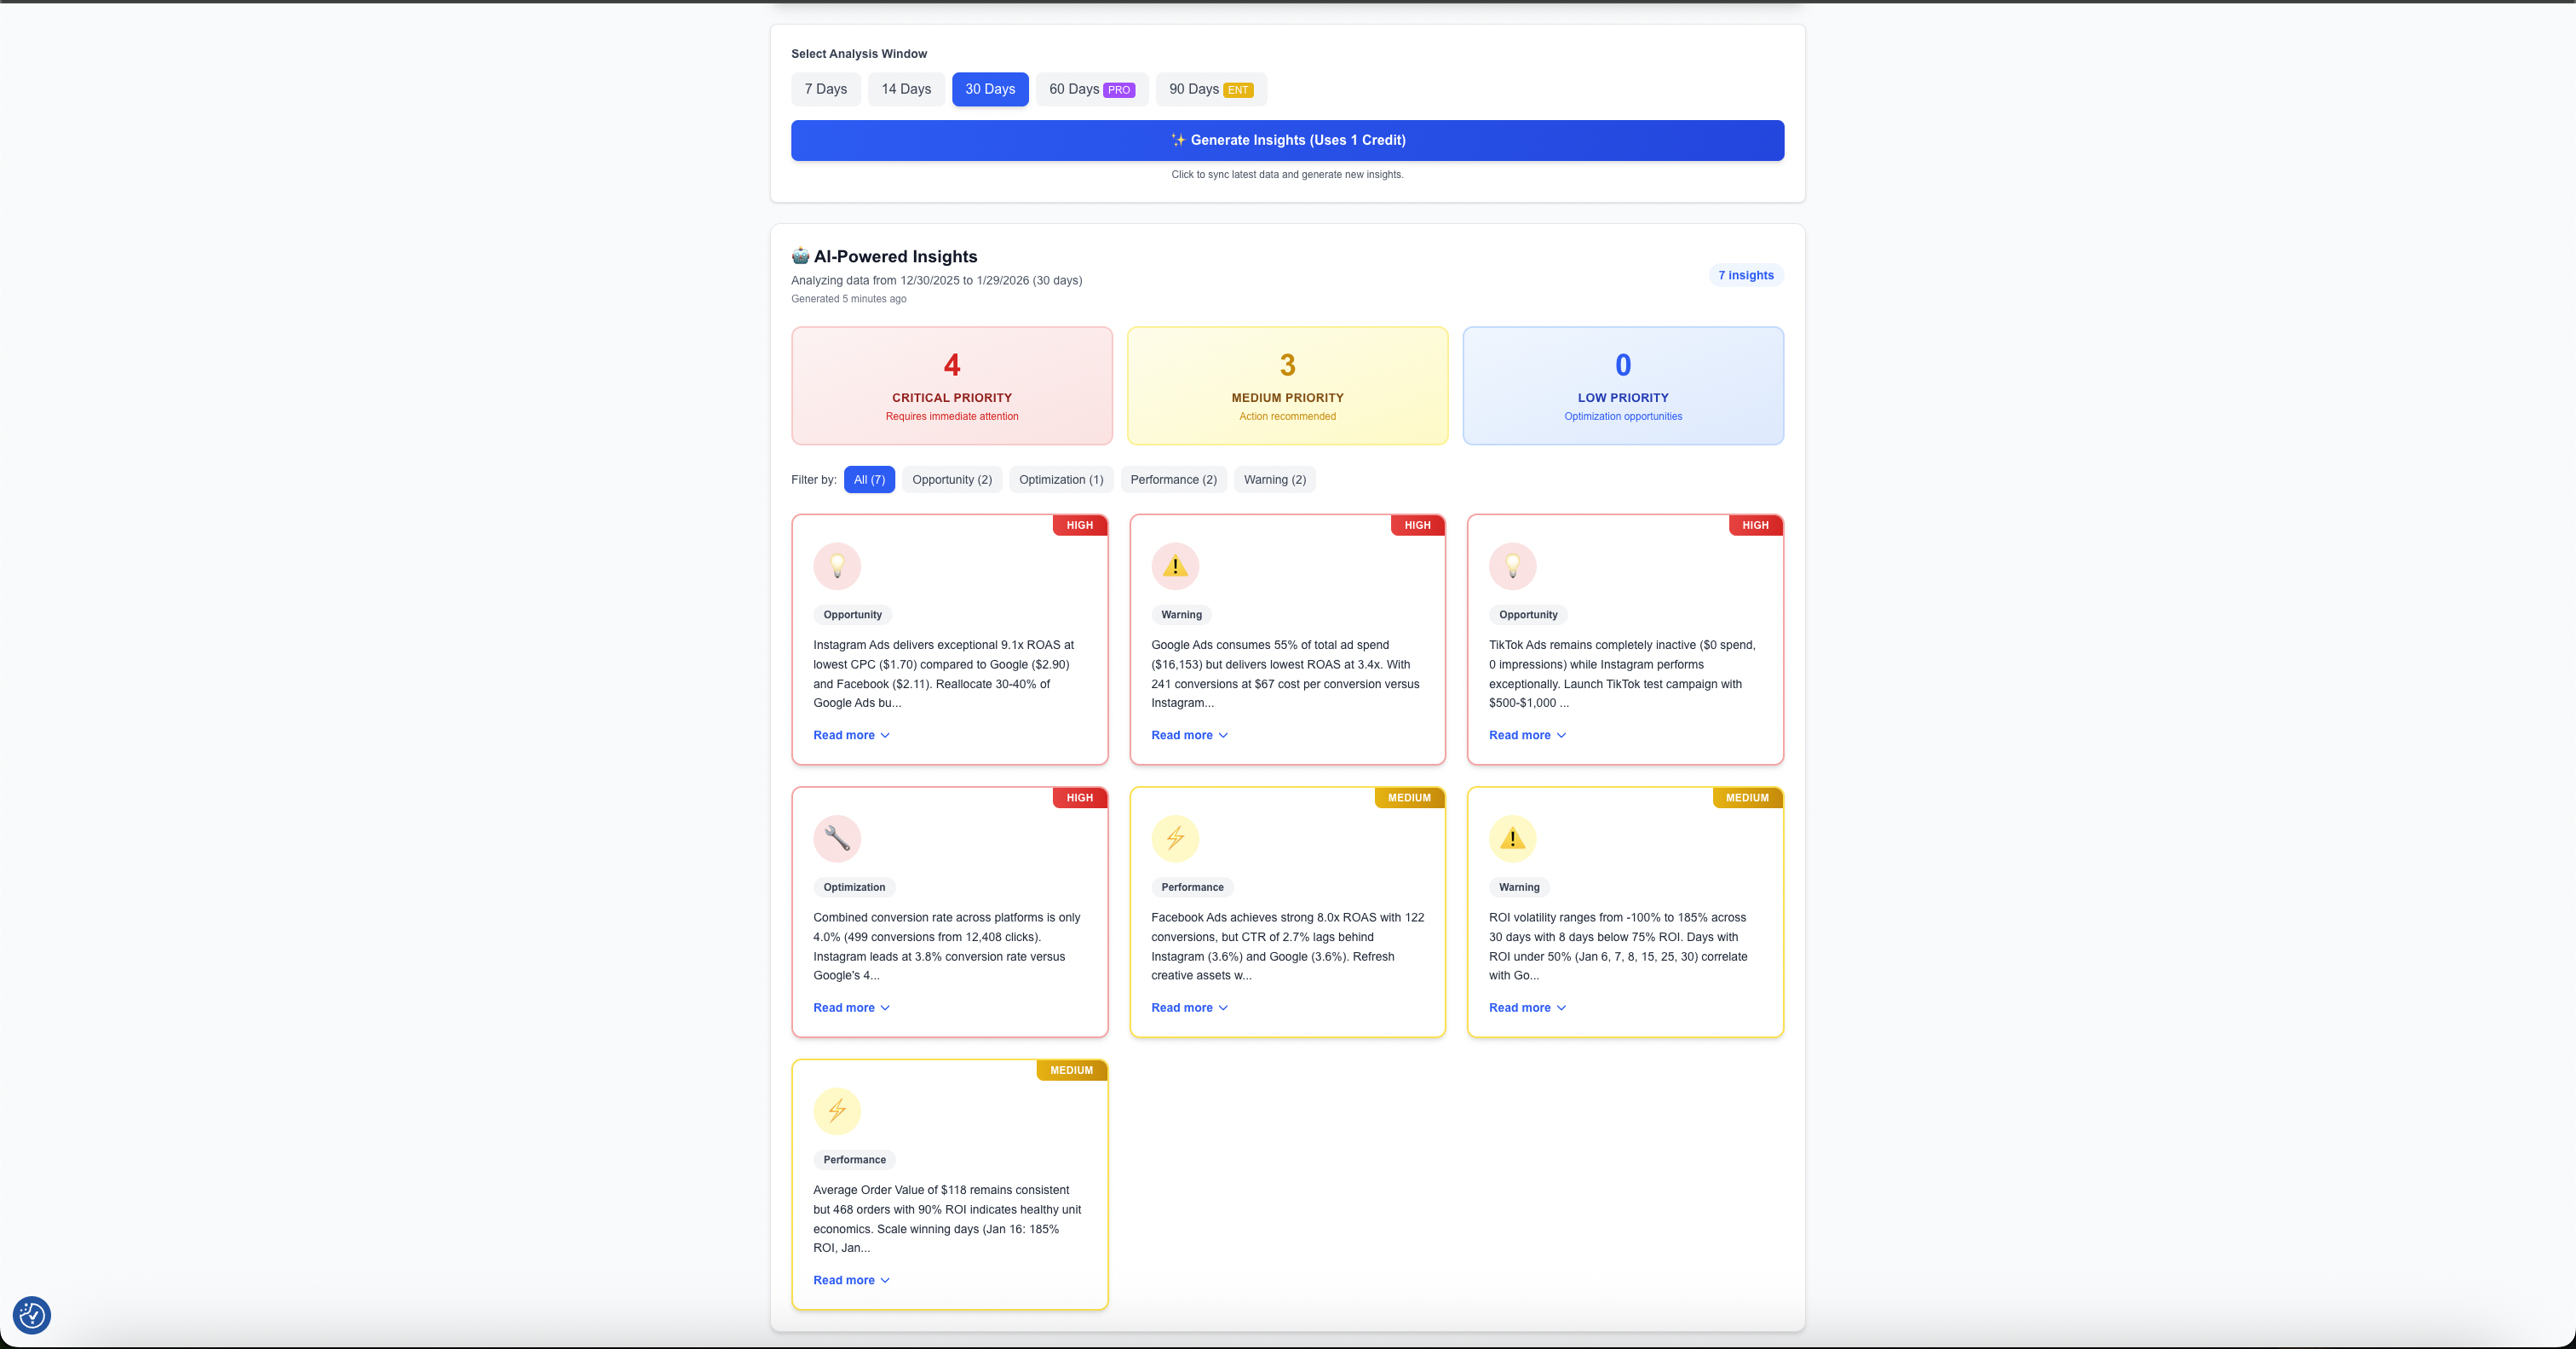Click the lightning Performance icon on Facebook Ads card
The image size is (2576, 1349).
click(x=1175, y=838)
